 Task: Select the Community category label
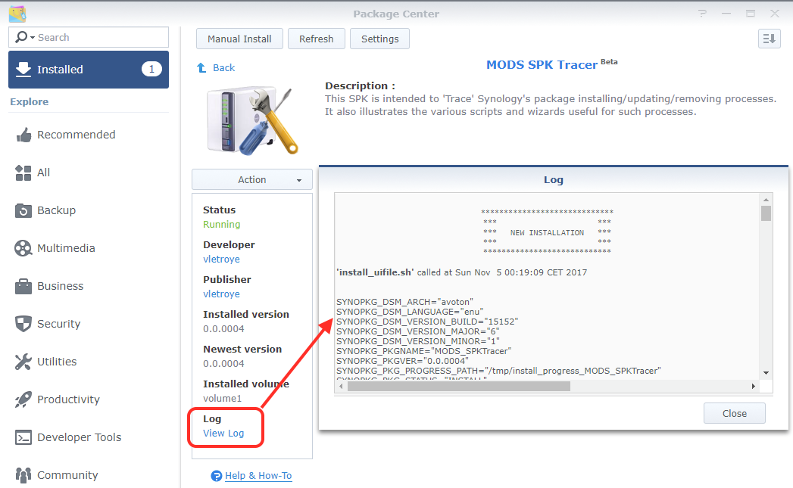(67, 475)
